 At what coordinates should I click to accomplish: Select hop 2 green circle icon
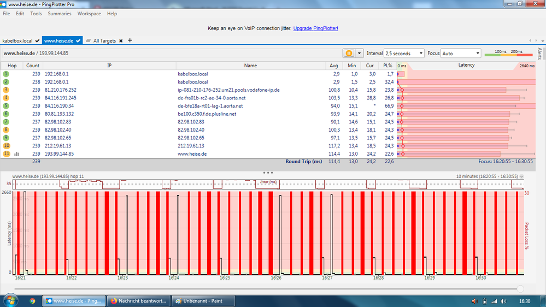coord(6,82)
